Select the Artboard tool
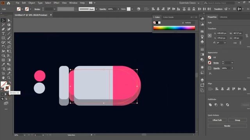Screen dimensions: 250x140 coord(3,73)
